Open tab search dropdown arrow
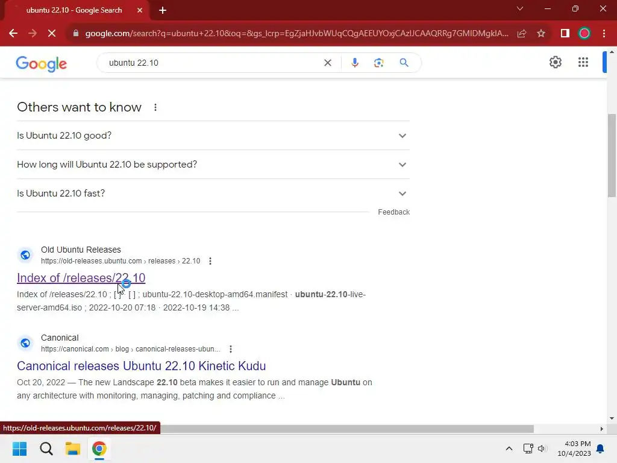Viewport: 617px width, 463px height. (520, 8)
